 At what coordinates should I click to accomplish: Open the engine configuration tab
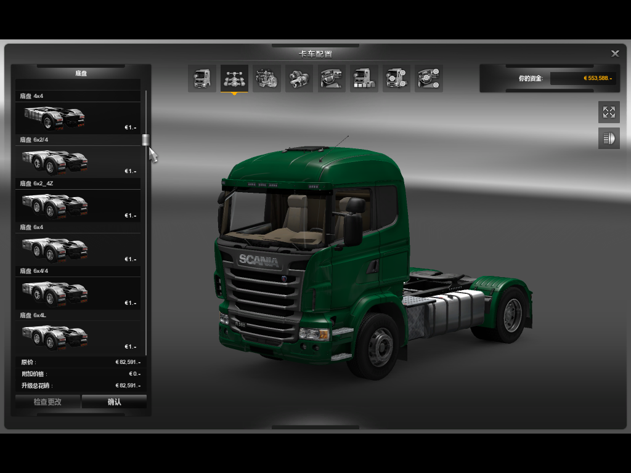click(267, 78)
